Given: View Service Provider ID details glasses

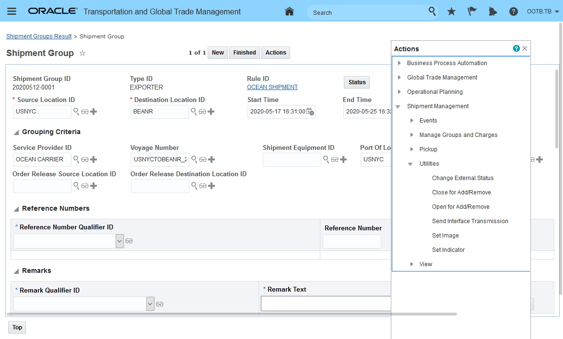Looking at the screenshot, I should (85, 159).
